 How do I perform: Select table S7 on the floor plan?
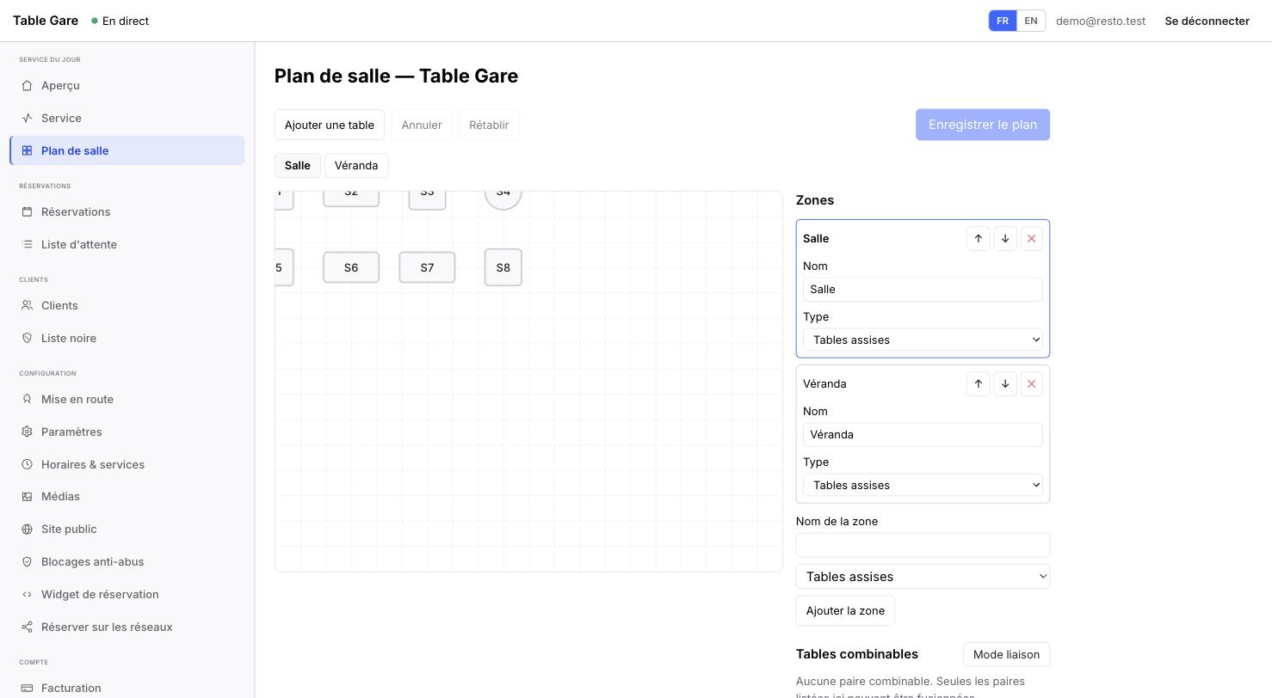(427, 268)
